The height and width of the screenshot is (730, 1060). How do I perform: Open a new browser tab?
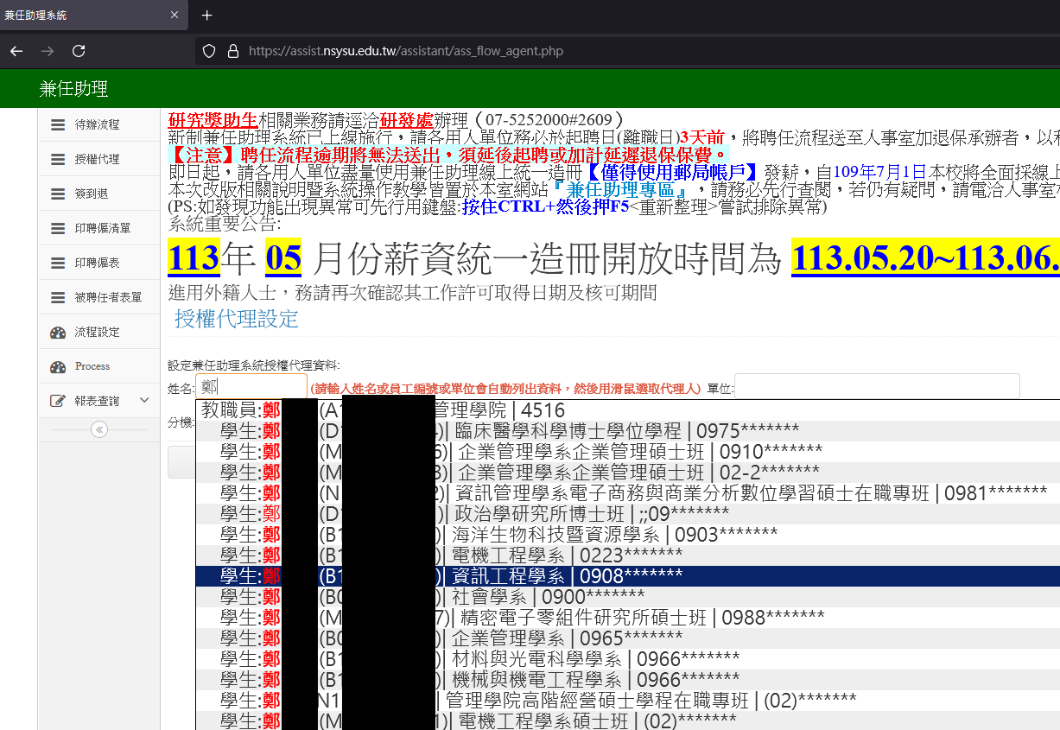pos(206,16)
